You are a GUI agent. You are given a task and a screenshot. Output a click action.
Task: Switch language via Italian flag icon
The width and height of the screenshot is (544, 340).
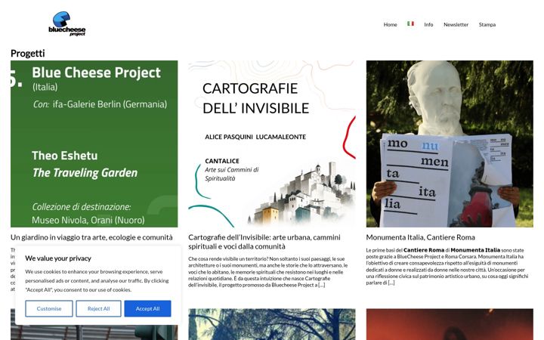410,24
